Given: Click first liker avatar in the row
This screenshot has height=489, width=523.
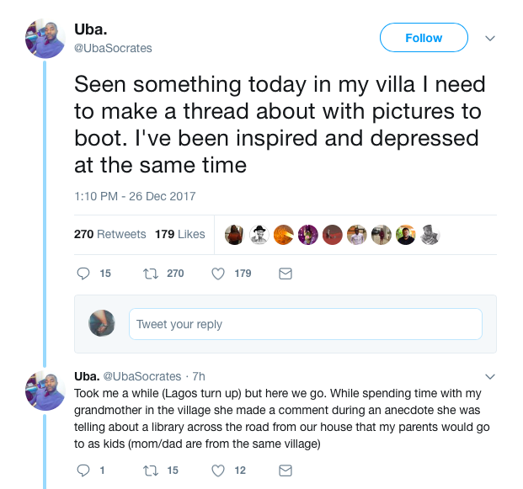Looking at the screenshot, I should [x=234, y=235].
